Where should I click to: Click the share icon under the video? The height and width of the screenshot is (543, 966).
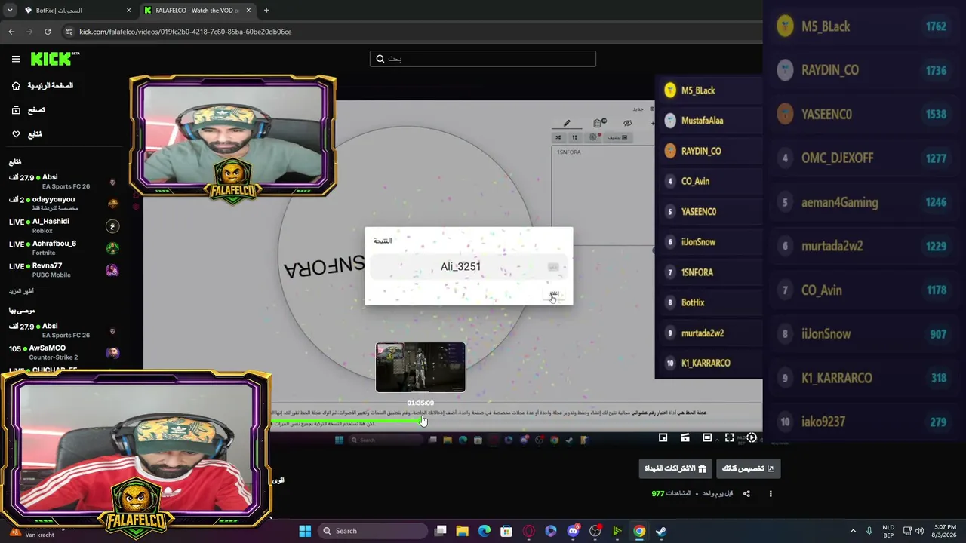[x=746, y=494]
